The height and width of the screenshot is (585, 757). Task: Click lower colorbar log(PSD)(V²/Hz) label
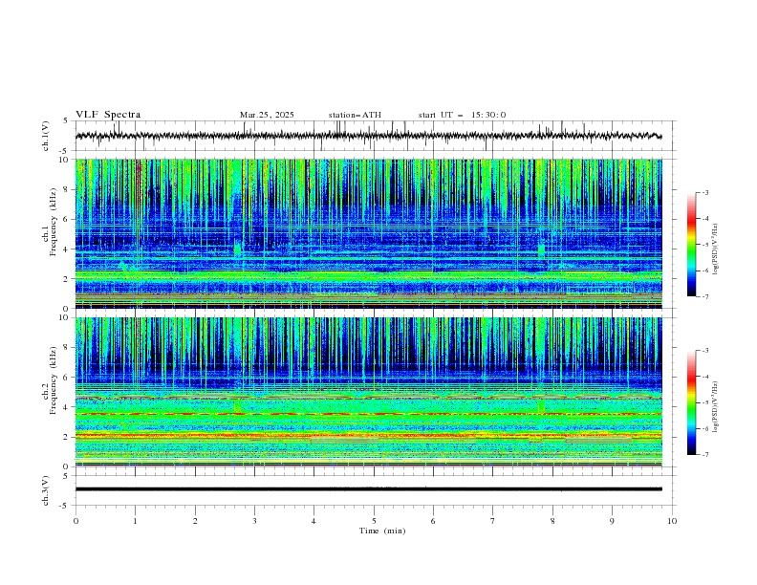click(716, 407)
